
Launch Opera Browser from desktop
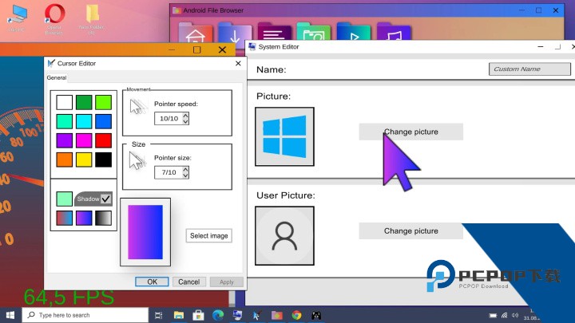pyautogui.click(x=54, y=19)
